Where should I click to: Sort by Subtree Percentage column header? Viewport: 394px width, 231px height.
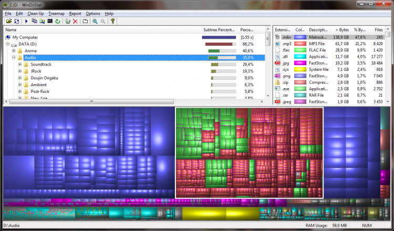click(x=219, y=30)
